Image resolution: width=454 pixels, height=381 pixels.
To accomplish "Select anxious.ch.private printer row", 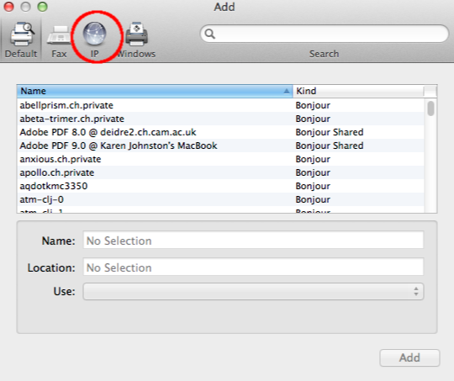I will [x=220, y=159].
